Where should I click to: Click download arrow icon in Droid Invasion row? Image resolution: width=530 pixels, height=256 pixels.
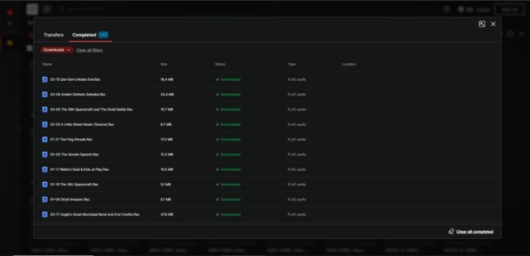pyautogui.click(x=217, y=199)
